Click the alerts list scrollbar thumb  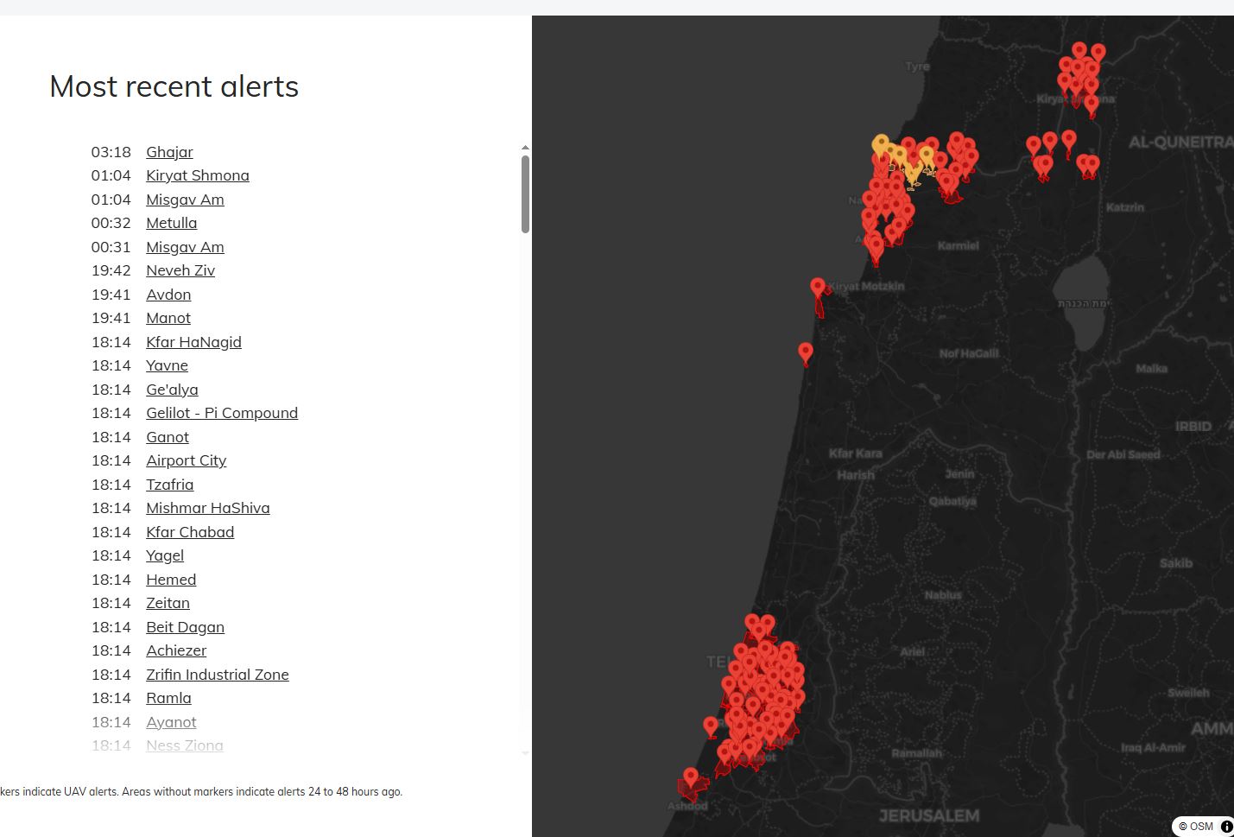tap(525, 194)
